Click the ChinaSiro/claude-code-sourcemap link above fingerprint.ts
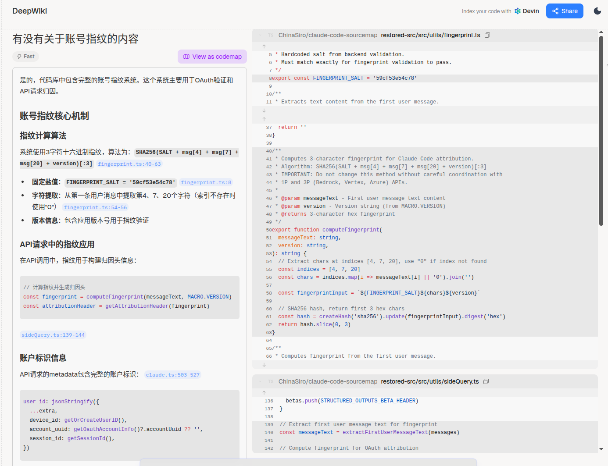The height and width of the screenshot is (466, 608). point(328,35)
